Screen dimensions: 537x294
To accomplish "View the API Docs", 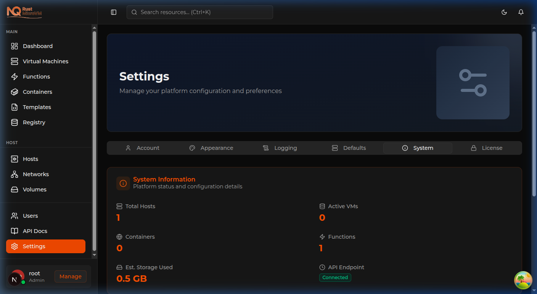I will pyautogui.click(x=35, y=231).
